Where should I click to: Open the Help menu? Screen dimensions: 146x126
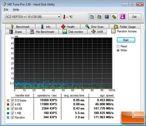coord(16,10)
